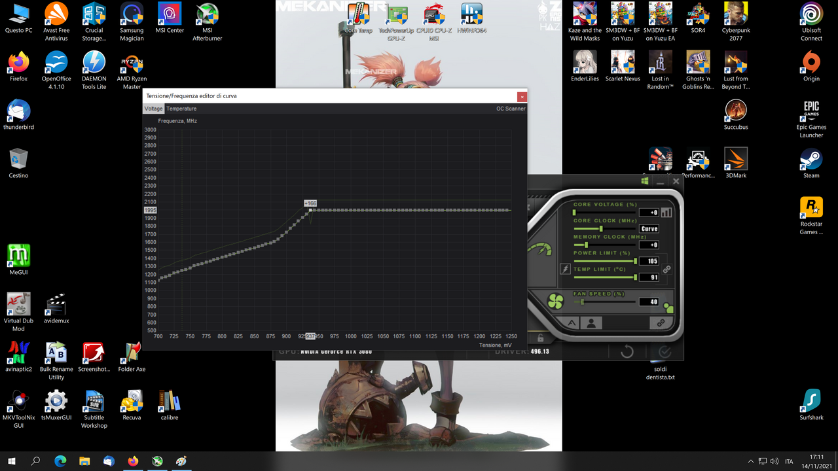Open the Recuva desktop shortcut
The image size is (838, 471).
tap(132, 406)
